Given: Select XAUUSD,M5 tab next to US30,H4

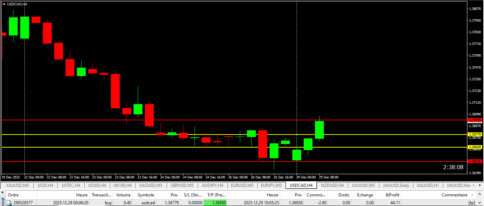Looking at the screenshot, I should click(x=17, y=185).
